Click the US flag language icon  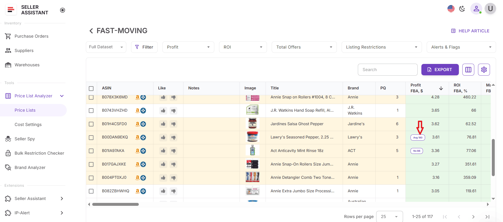(451, 9)
